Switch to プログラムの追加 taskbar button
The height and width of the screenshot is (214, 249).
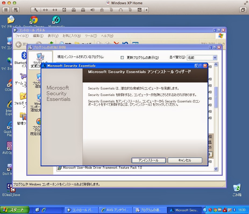click(149, 210)
